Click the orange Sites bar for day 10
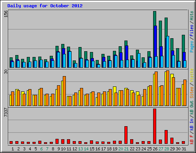The image size is (196, 153). pos(64,91)
